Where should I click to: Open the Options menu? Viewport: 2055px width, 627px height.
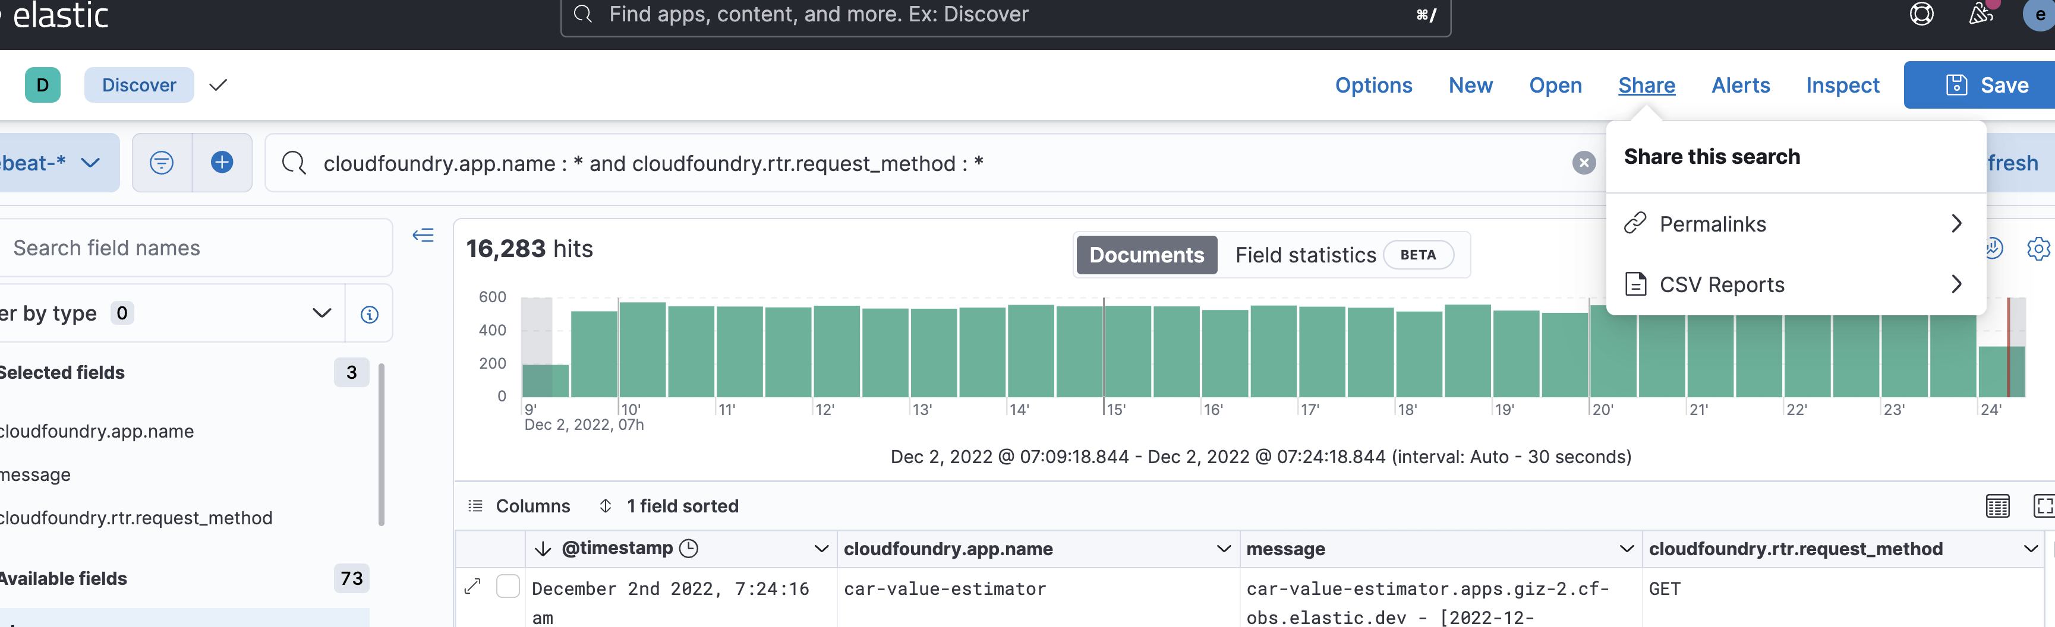pyautogui.click(x=1373, y=85)
